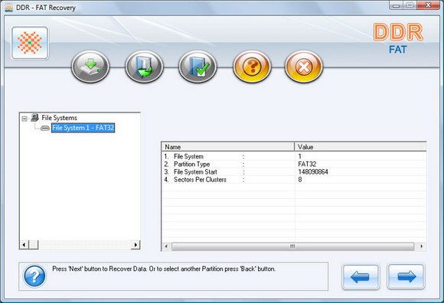Click the tree panel's left scroll arrow

(24, 245)
